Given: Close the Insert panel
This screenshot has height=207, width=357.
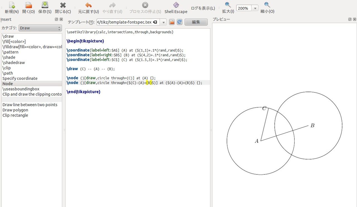Looking at the screenshot, I should [61, 19].
